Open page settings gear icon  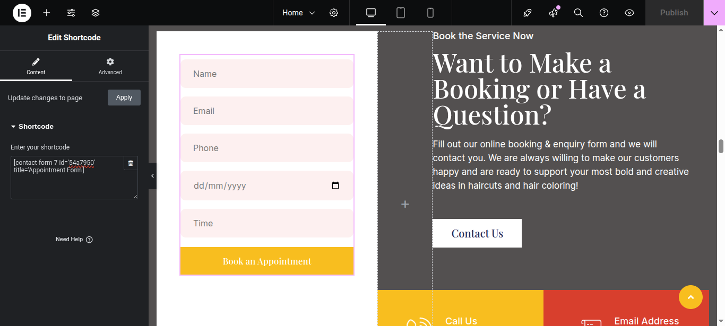(x=334, y=13)
